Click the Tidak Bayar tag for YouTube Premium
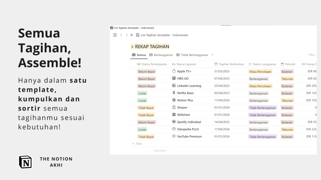 [x=146, y=137]
